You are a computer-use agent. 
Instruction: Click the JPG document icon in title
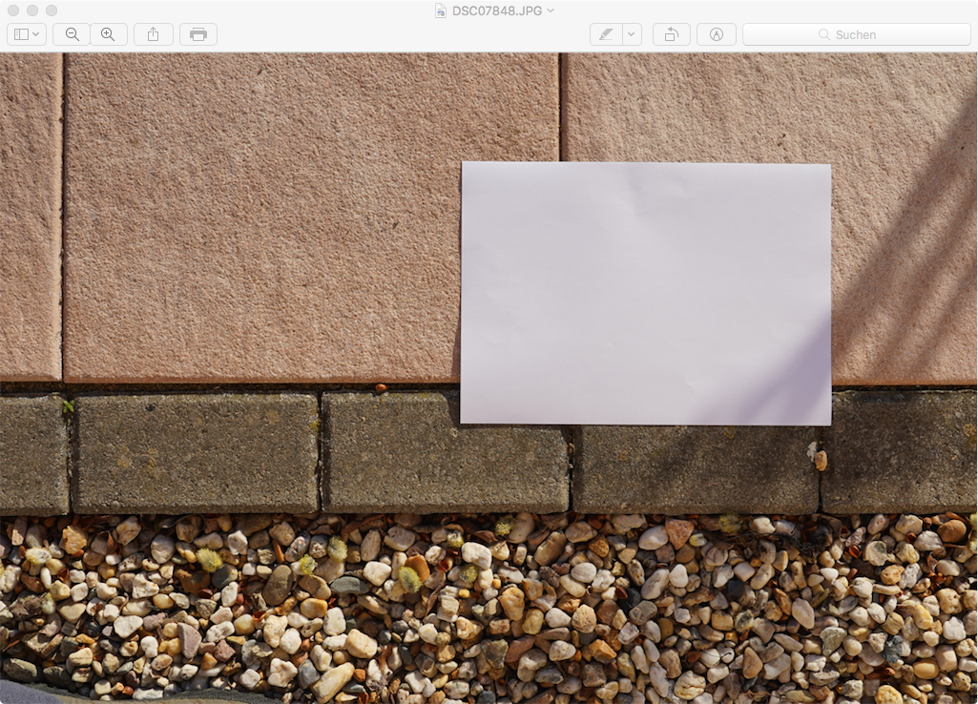(x=440, y=10)
